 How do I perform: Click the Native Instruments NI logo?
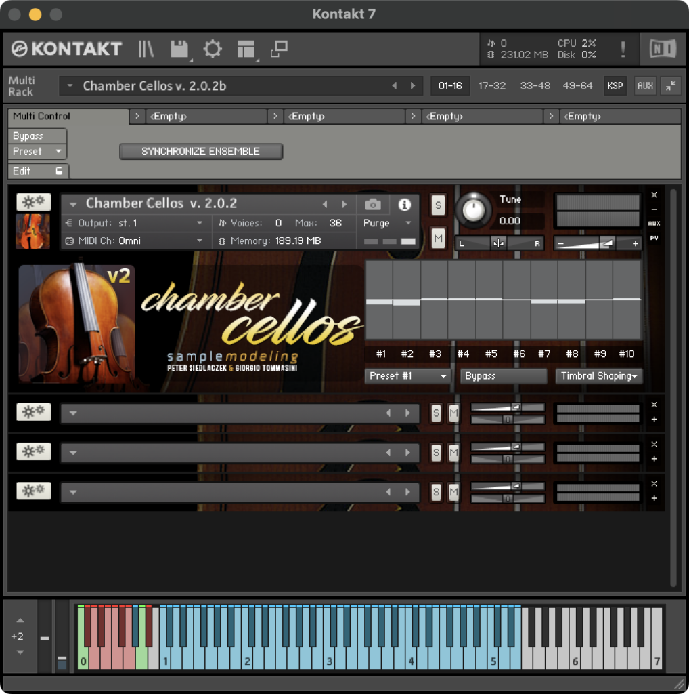pos(663,49)
